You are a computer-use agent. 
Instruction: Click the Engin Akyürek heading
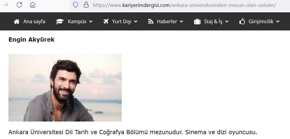[x=31, y=39]
